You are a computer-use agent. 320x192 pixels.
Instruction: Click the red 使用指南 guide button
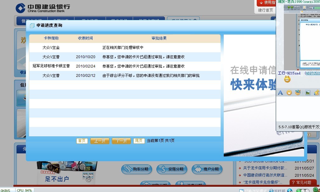coord(266,3)
